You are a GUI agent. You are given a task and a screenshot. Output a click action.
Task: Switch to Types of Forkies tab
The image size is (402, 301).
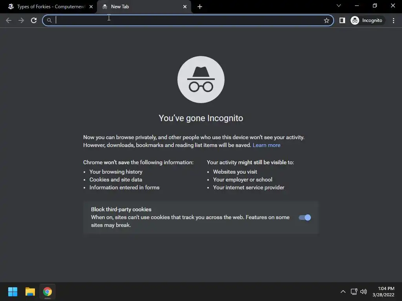pyautogui.click(x=49, y=7)
